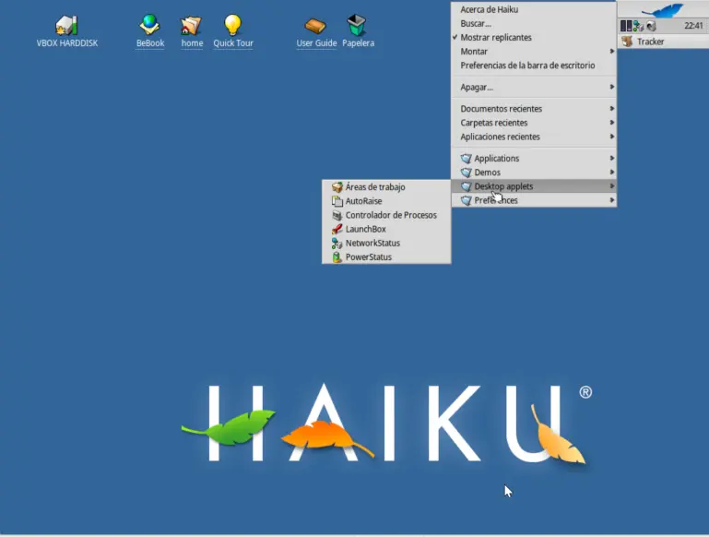Expand the Apagar... submenu arrow
The width and height of the screenshot is (709, 537).
(x=611, y=87)
